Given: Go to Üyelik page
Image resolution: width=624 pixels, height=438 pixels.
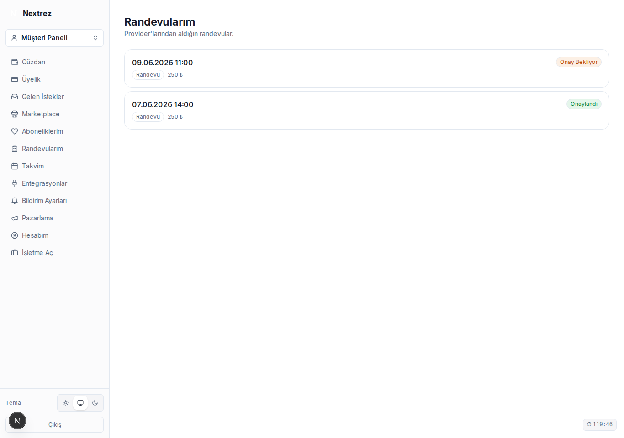Looking at the screenshot, I should [54, 79].
